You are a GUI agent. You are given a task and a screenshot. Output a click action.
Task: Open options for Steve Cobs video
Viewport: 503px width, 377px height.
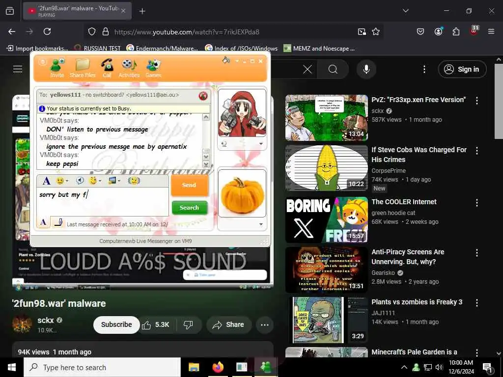coord(476,151)
